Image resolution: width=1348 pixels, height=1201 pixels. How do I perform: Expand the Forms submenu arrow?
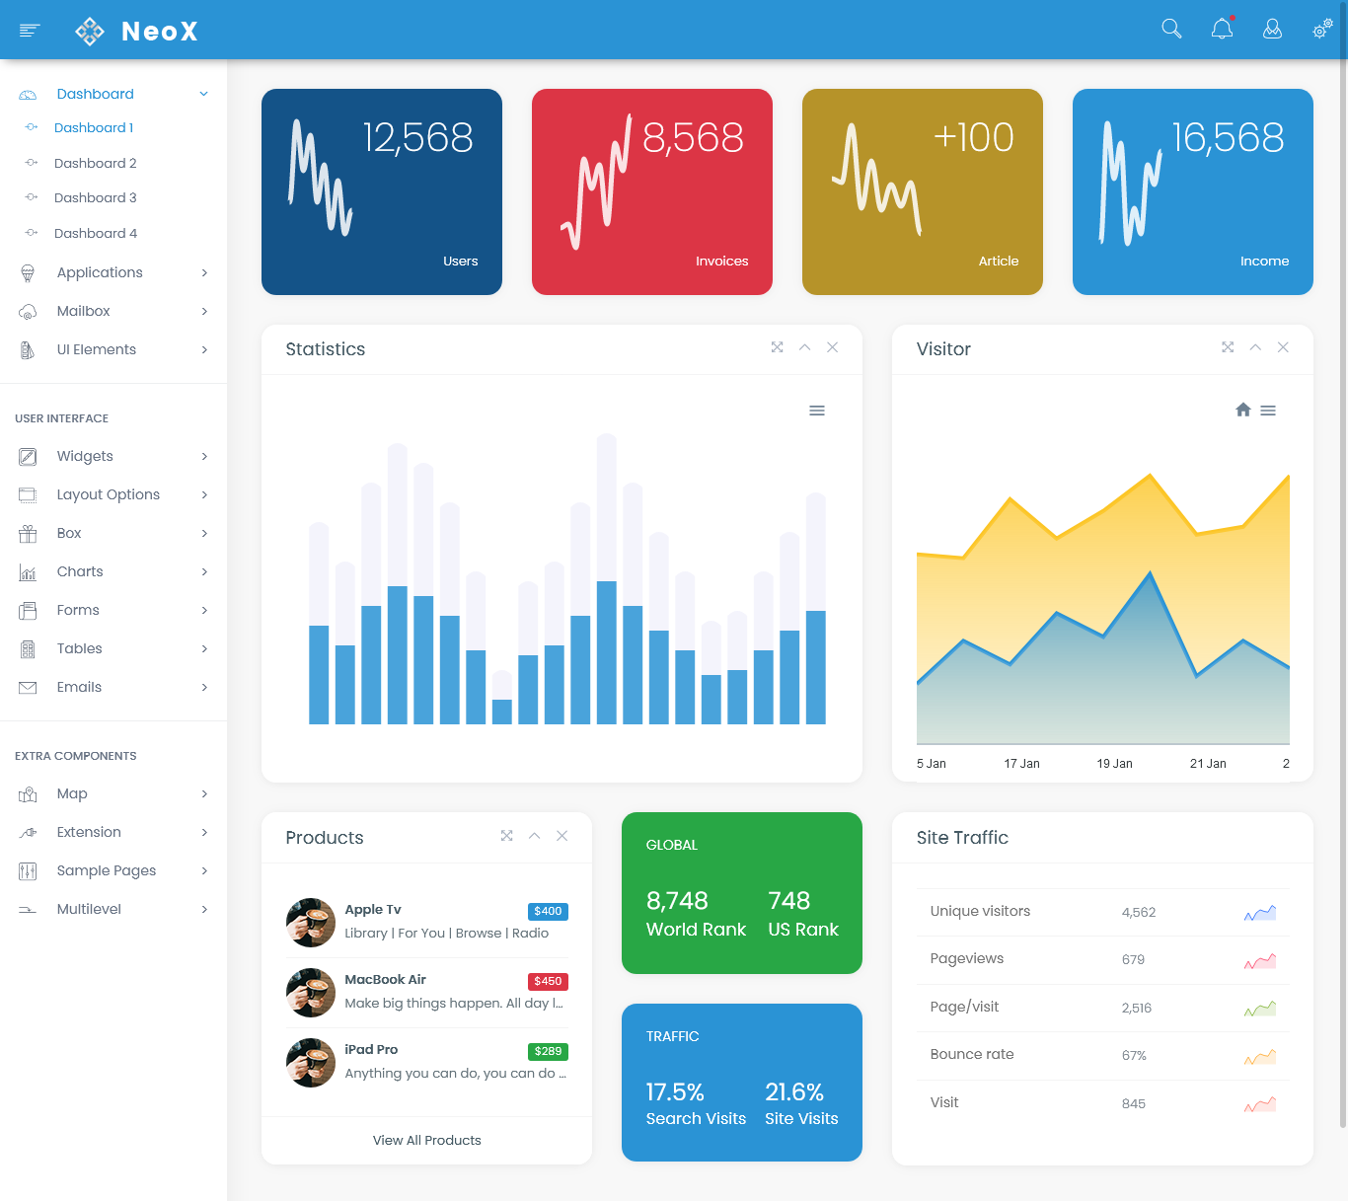[204, 611]
